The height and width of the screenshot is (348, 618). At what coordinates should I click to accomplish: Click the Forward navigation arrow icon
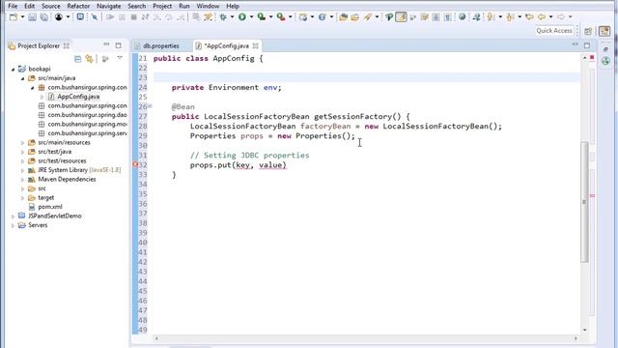560,17
